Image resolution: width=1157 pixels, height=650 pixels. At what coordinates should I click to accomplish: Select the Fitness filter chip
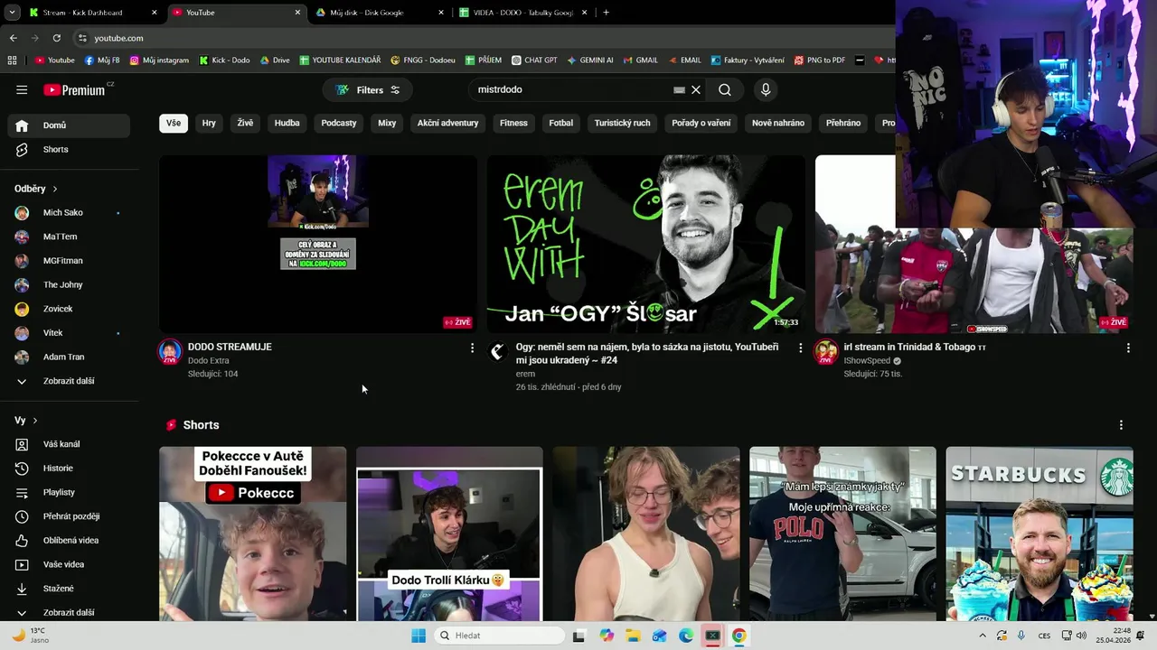click(x=513, y=123)
